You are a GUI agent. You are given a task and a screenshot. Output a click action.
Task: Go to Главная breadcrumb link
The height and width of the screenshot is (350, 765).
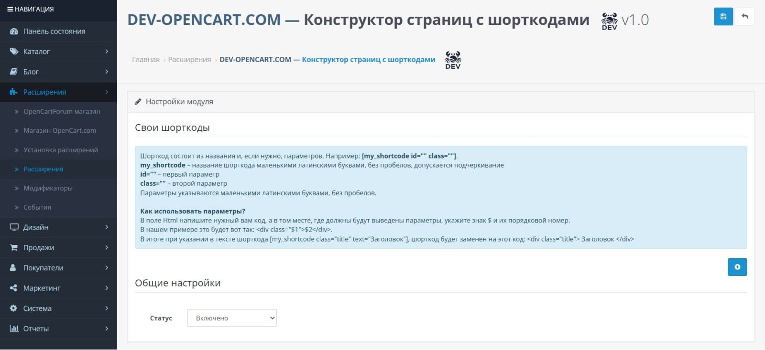click(146, 60)
